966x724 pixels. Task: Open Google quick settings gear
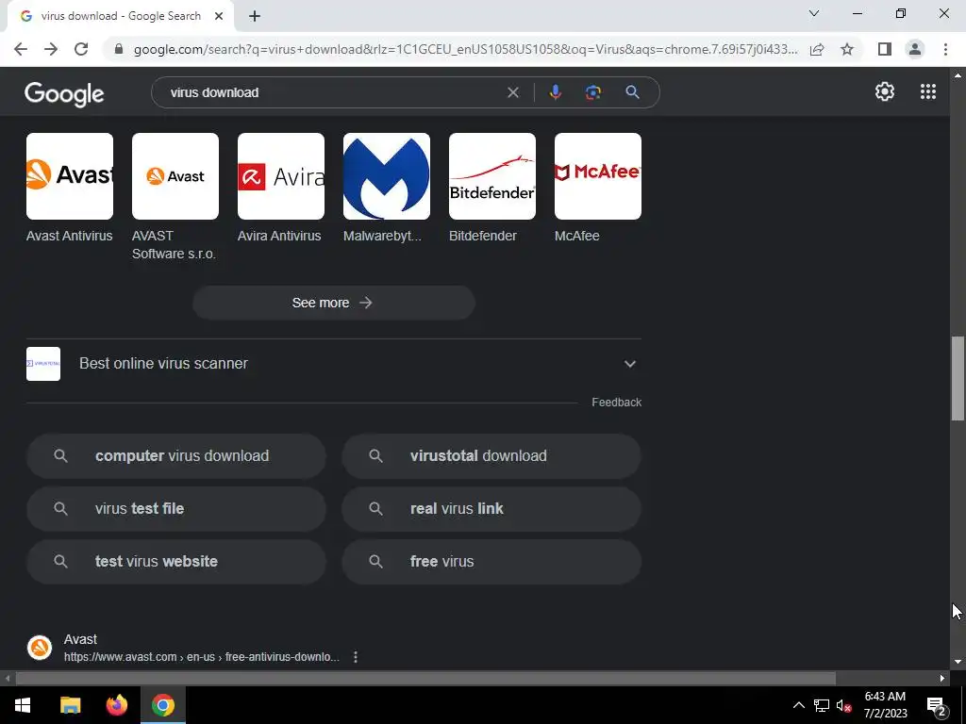[x=885, y=91]
